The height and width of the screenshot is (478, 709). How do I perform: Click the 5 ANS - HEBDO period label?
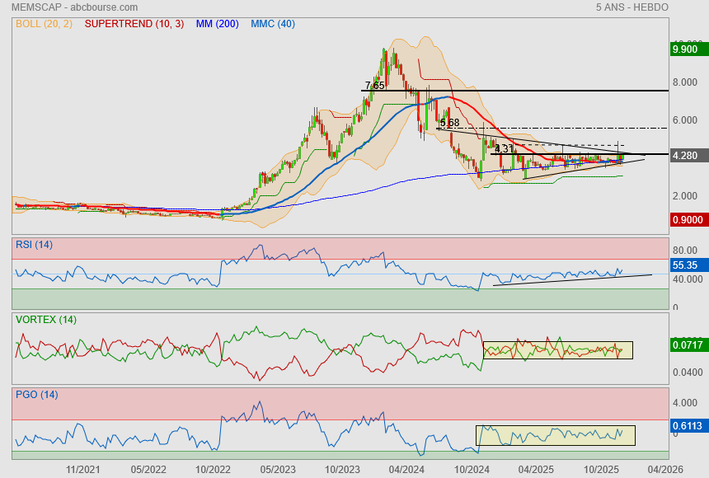point(632,7)
